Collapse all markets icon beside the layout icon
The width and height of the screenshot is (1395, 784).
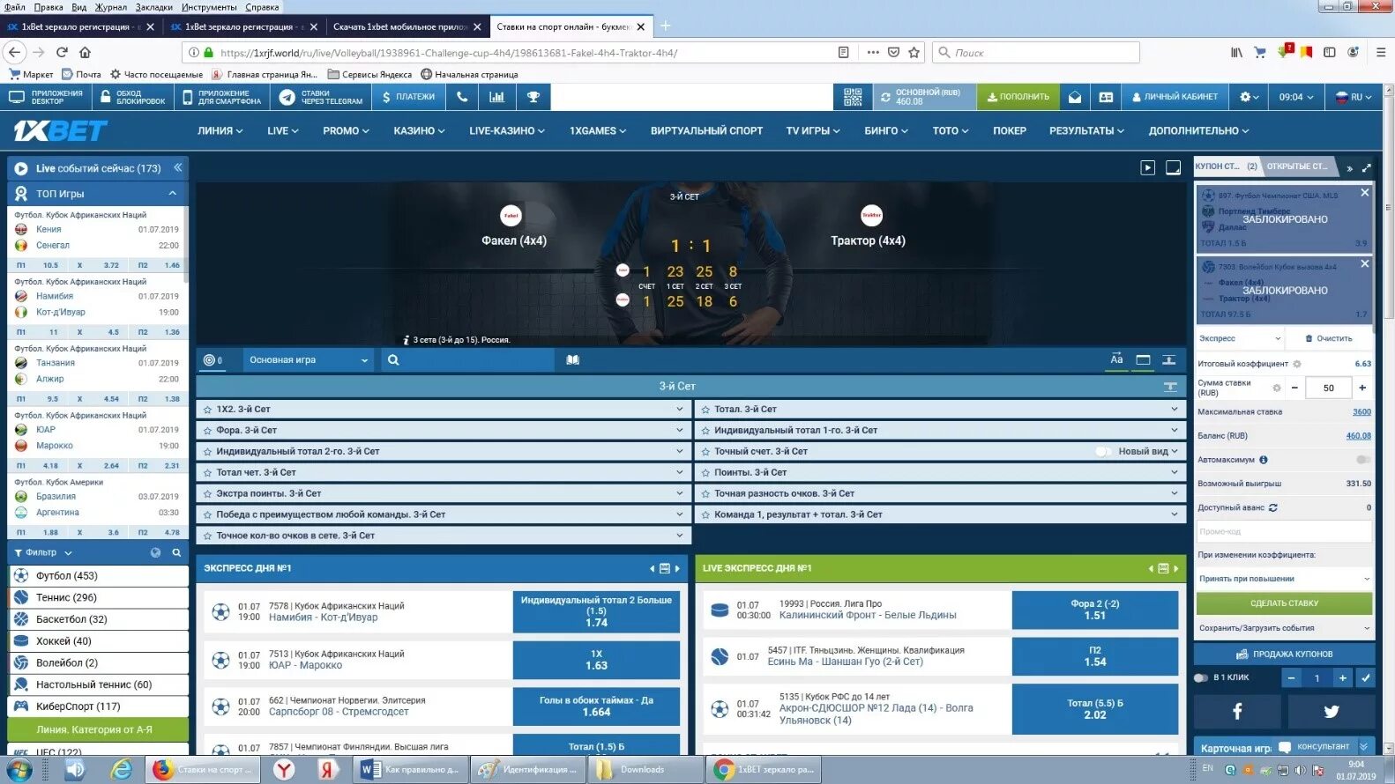tap(1168, 359)
